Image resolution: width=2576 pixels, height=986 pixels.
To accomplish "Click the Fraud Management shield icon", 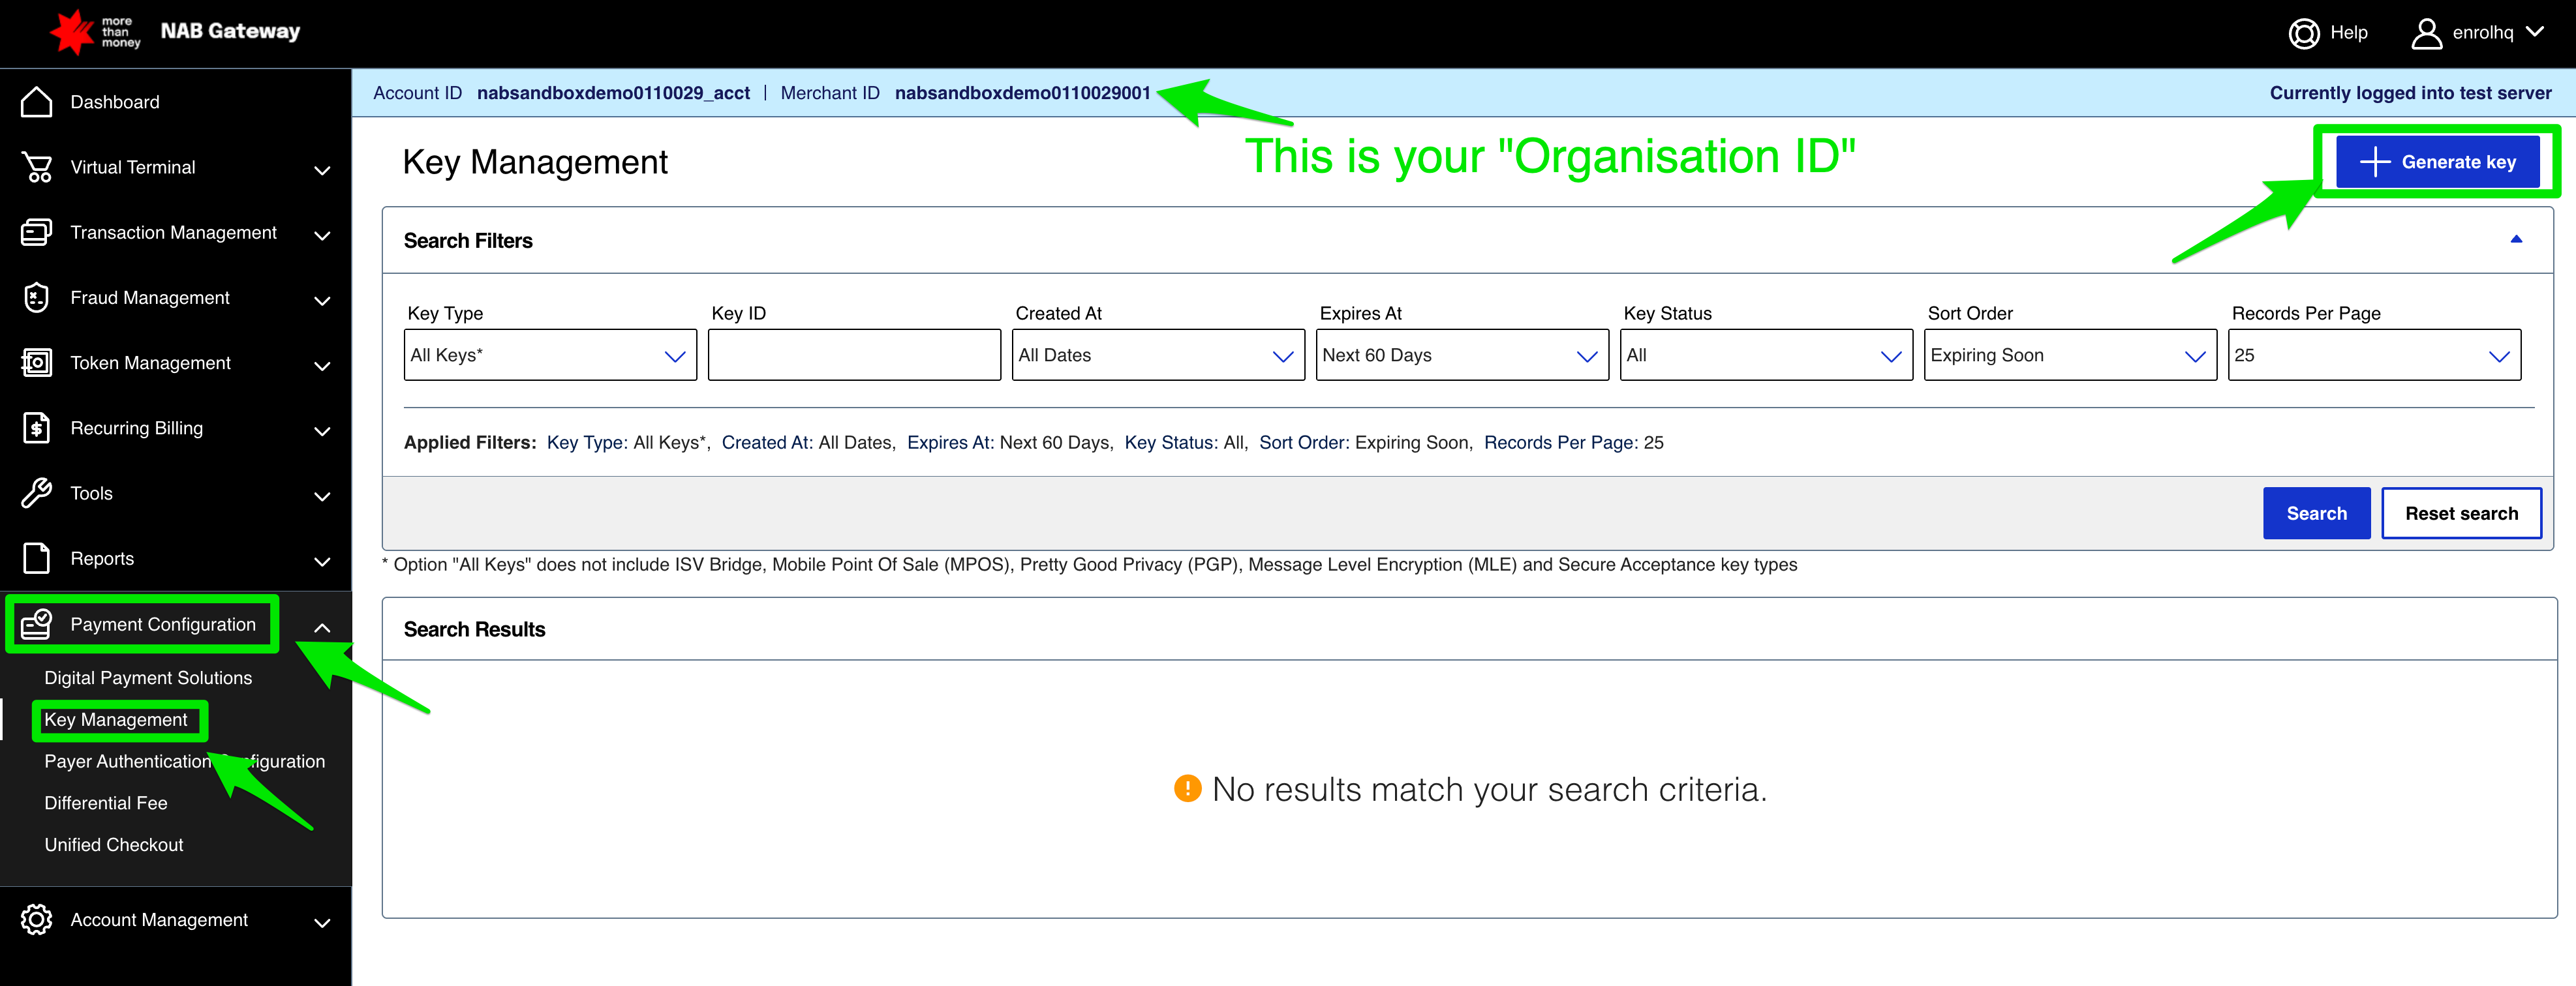I will 36,298.
